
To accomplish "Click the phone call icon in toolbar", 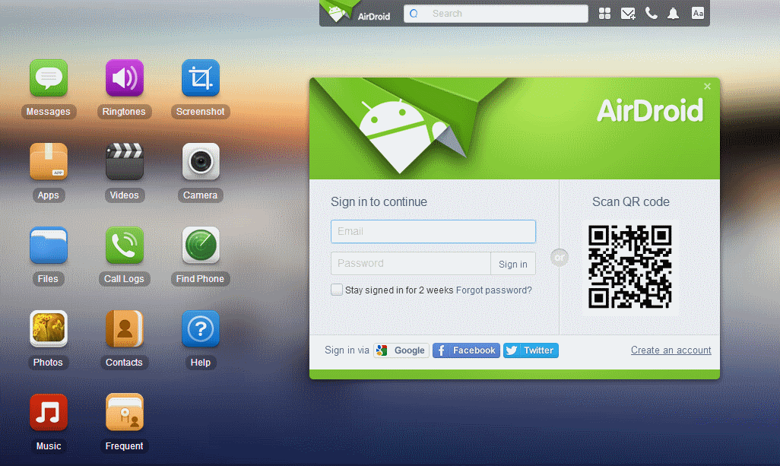I will point(652,14).
